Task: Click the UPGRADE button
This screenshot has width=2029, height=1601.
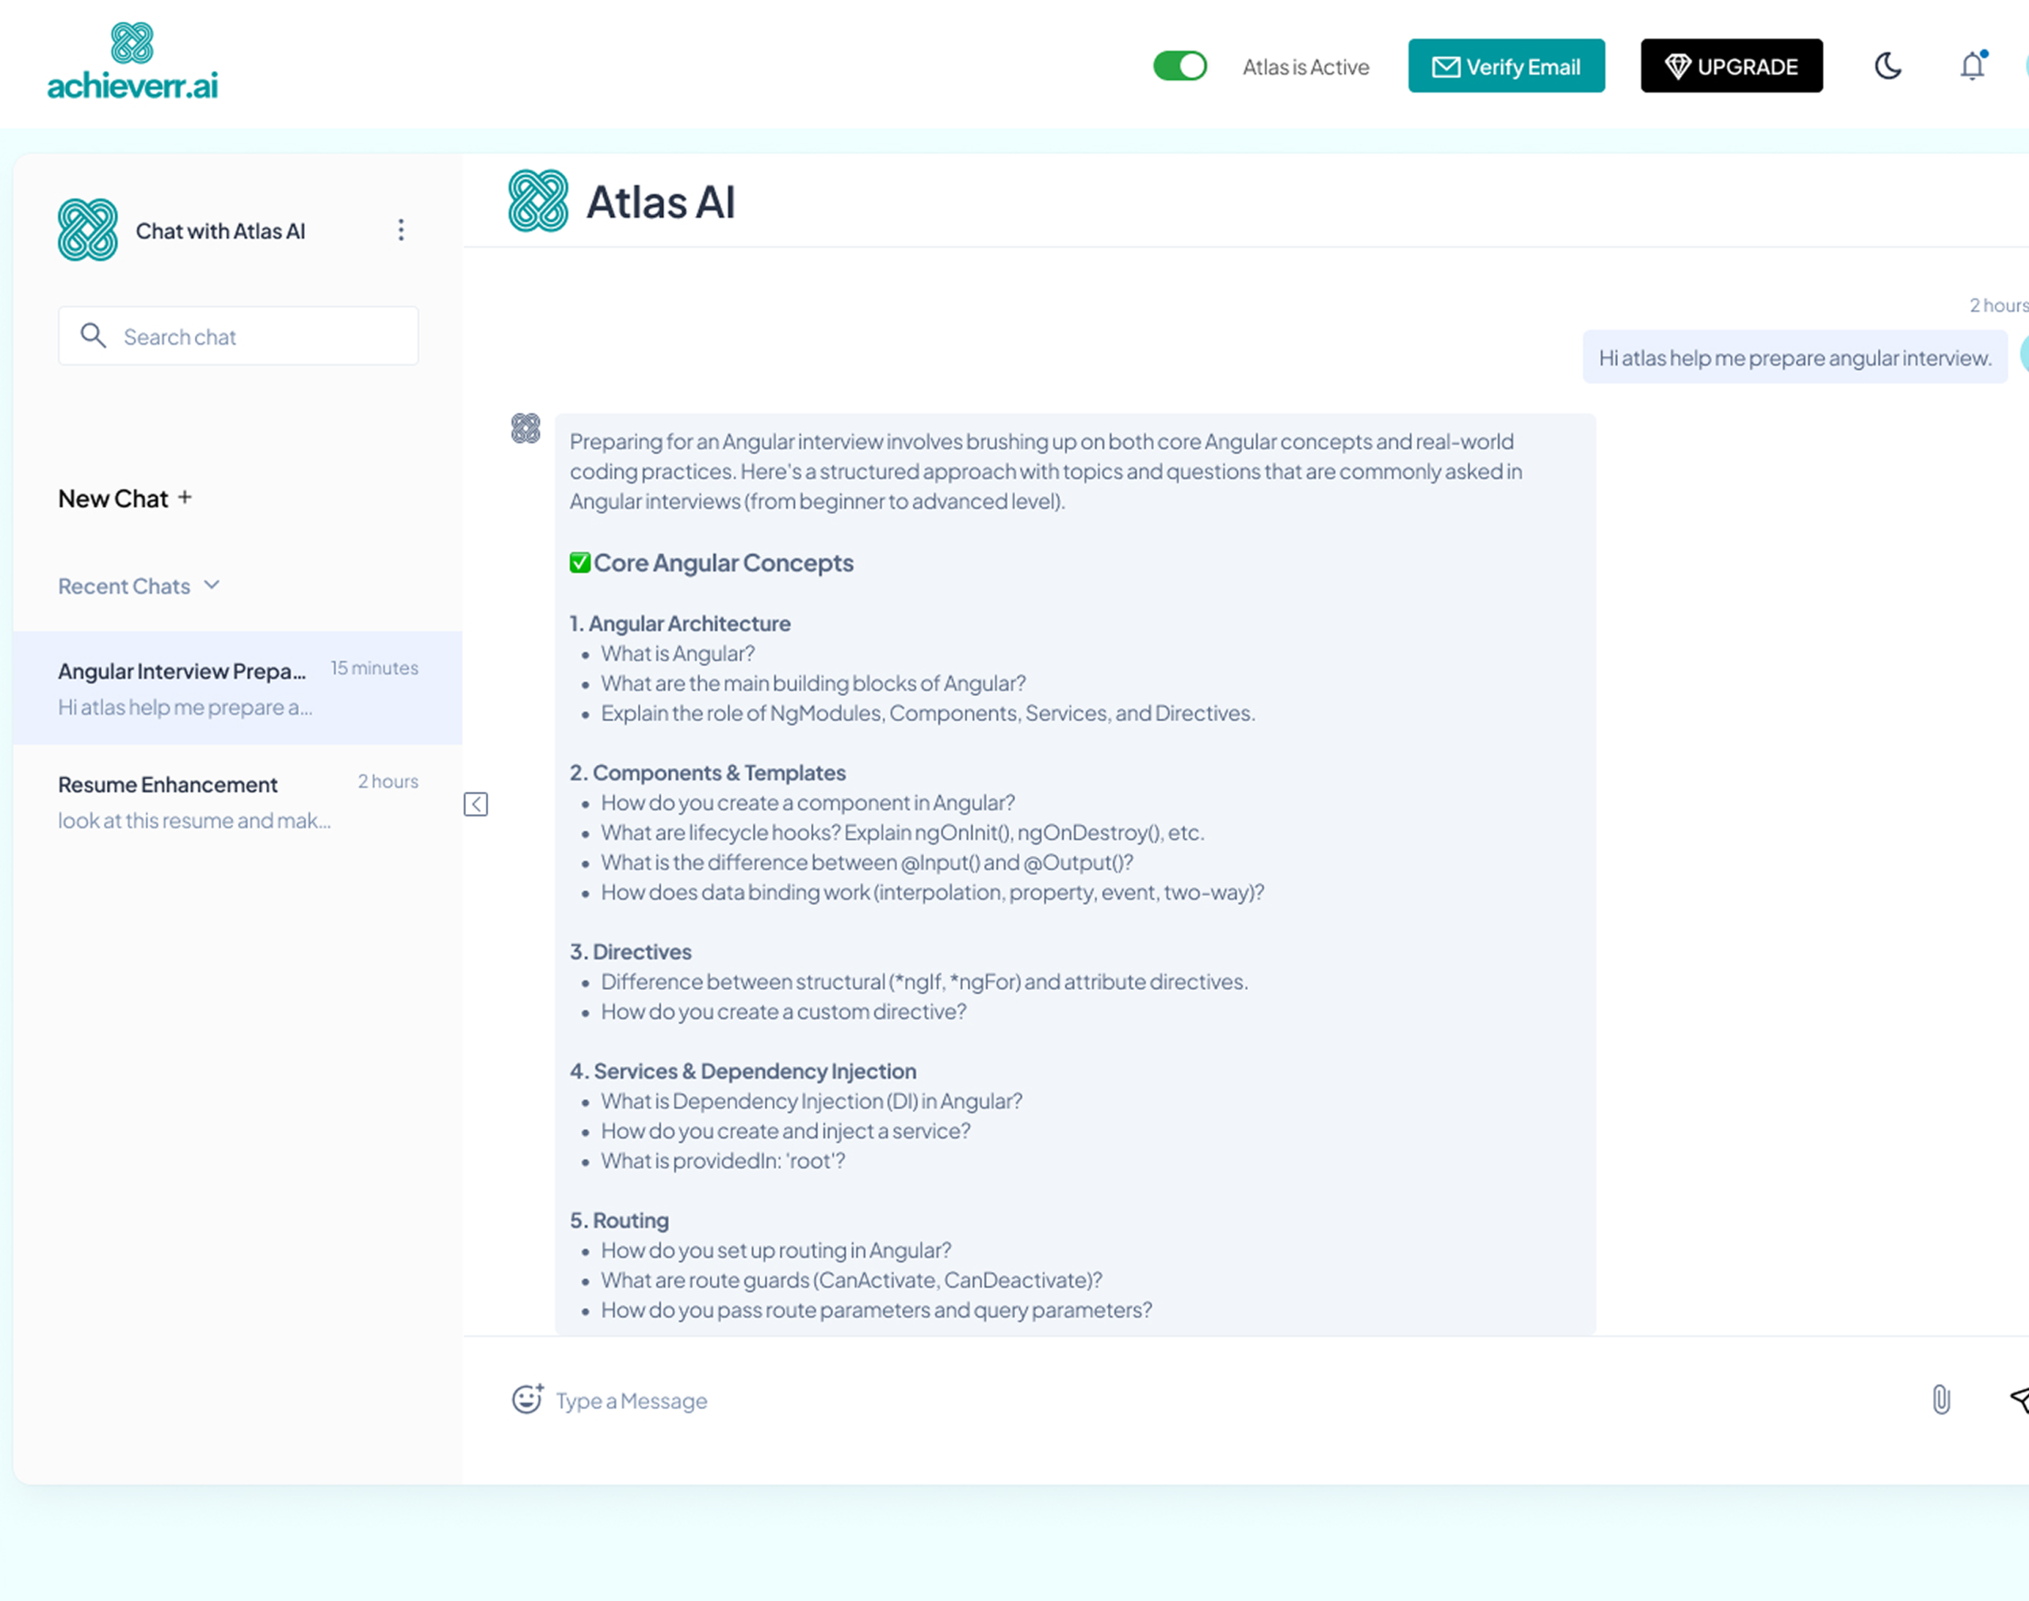Action: (x=1731, y=66)
